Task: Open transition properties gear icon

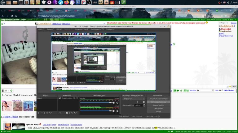Action: click(x=144, y=102)
